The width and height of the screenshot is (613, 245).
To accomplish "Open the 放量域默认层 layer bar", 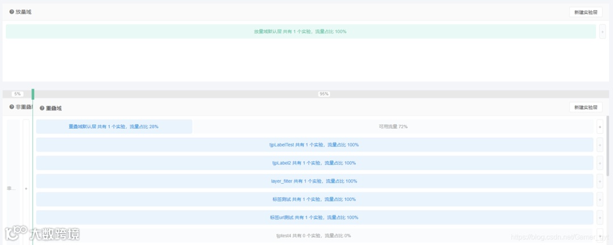I will coord(301,31).
